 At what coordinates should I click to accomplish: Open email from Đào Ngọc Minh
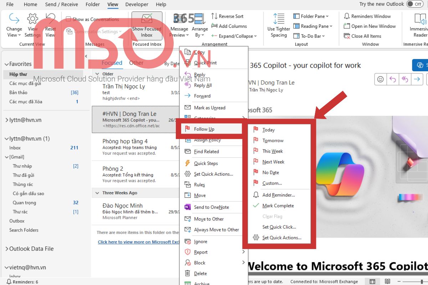point(136,211)
